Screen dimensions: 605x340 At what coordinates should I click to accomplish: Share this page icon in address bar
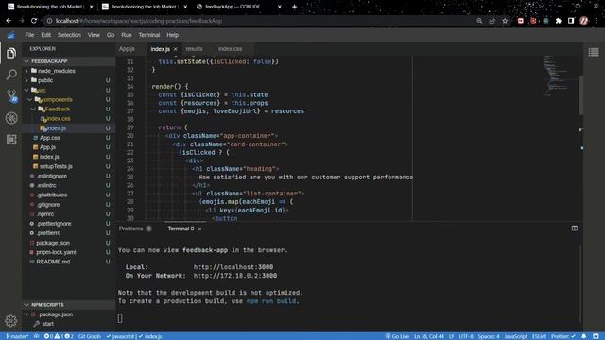click(x=492, y=21)
